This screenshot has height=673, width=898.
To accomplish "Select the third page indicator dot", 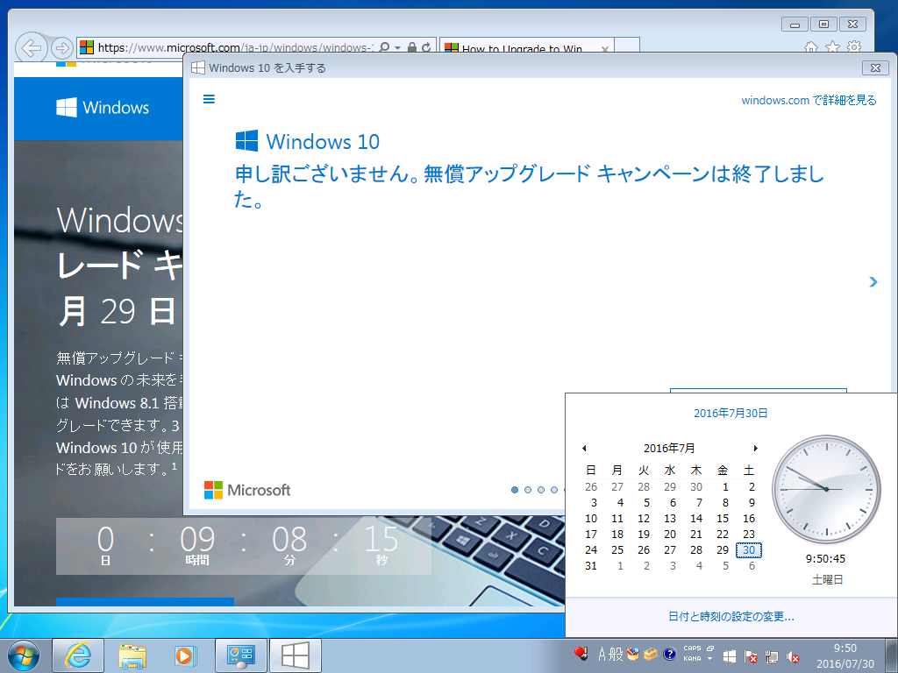I will tap(540, 490).
